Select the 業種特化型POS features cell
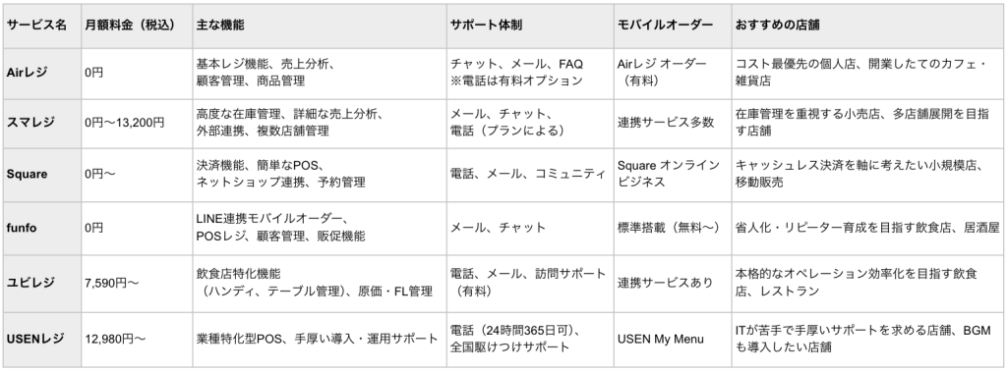 318,339
